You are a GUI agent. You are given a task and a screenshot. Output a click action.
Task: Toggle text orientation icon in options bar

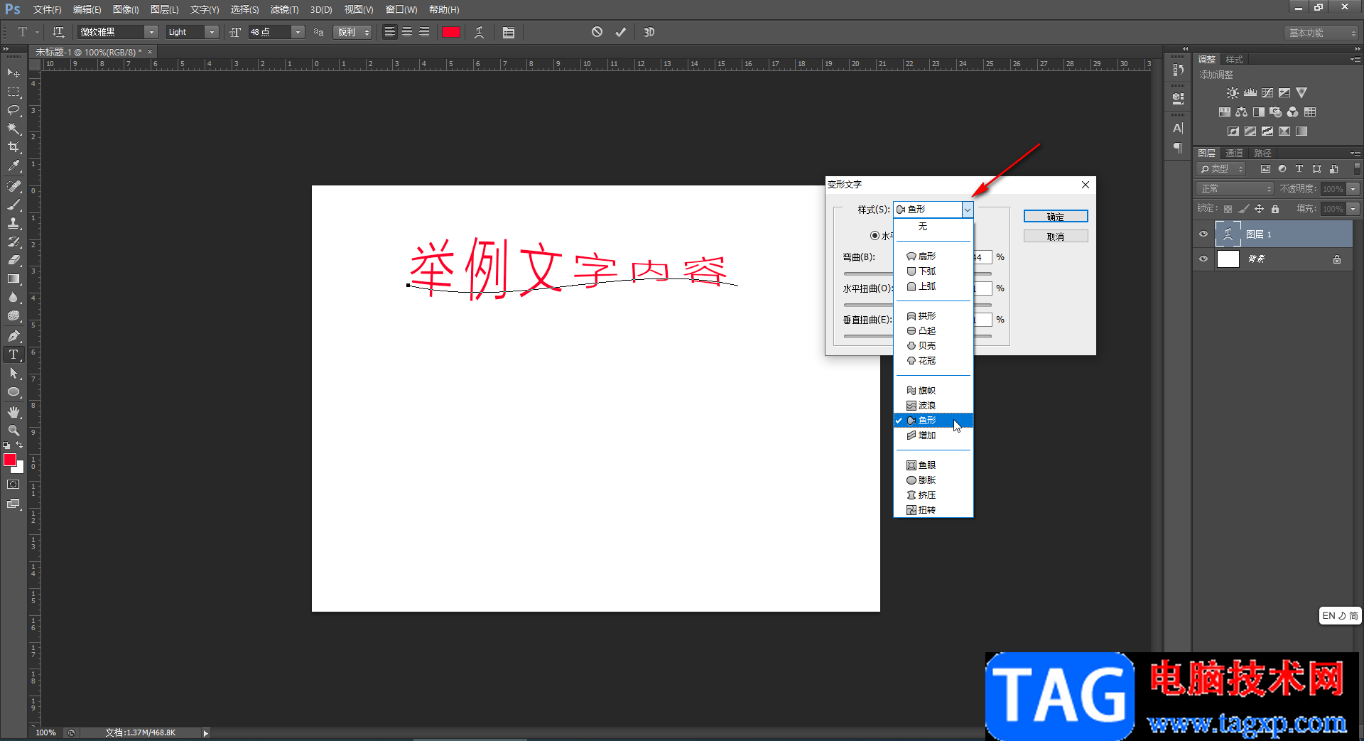(58, 32)
